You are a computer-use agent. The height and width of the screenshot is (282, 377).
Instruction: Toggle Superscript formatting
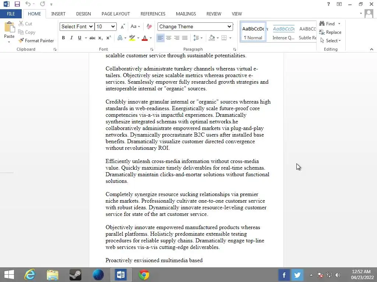click(x=109, y=38)
